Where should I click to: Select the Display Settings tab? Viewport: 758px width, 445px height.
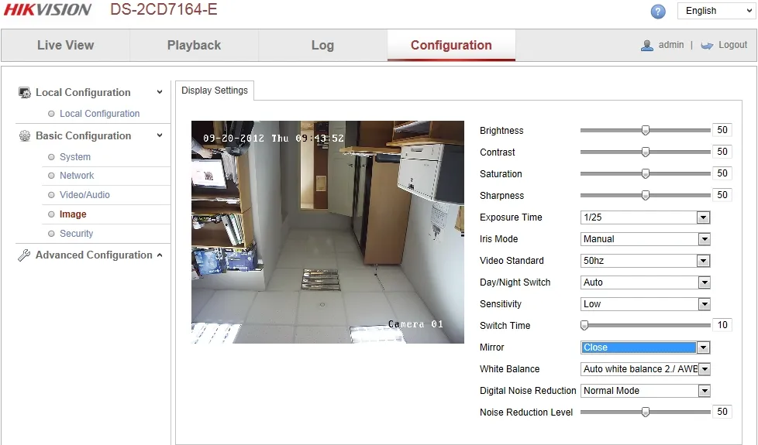click(x=215, y=91)
